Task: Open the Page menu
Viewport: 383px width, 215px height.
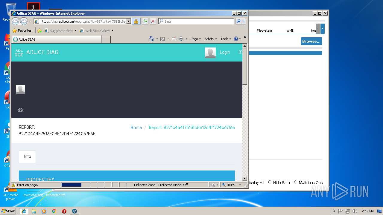Action: coord(196,39)
